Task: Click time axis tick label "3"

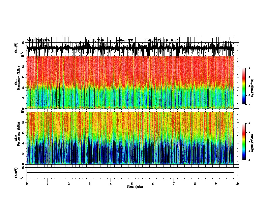Action: point(90,184)
